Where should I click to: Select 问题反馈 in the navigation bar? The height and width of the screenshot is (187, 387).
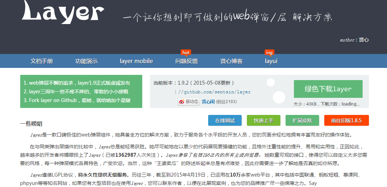tap(187, 61)
